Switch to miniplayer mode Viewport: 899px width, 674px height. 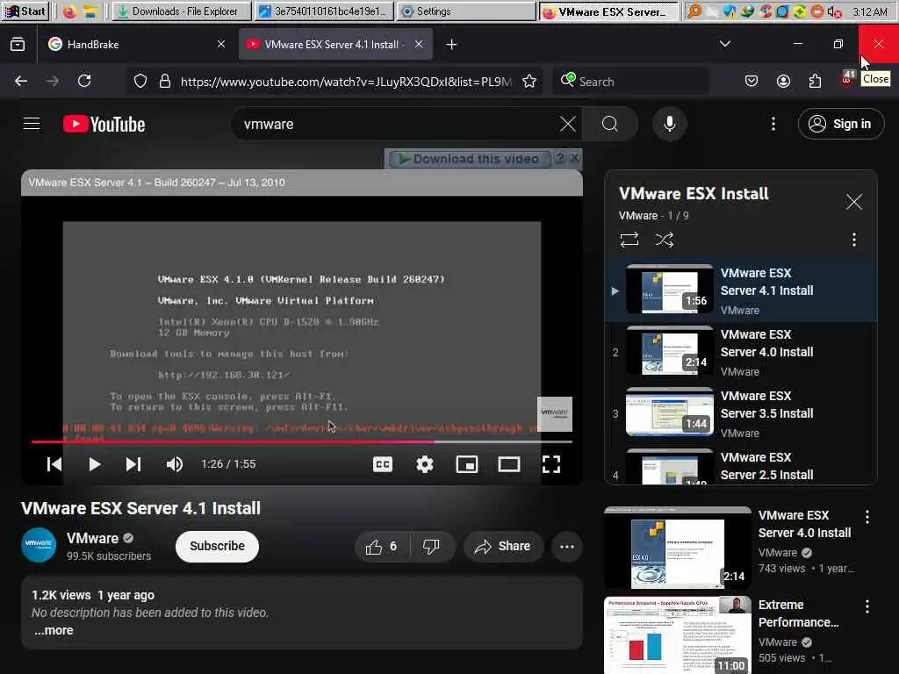pos(467,464)
